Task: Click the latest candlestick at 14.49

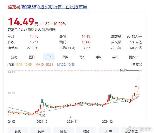Action: (139, 73)
